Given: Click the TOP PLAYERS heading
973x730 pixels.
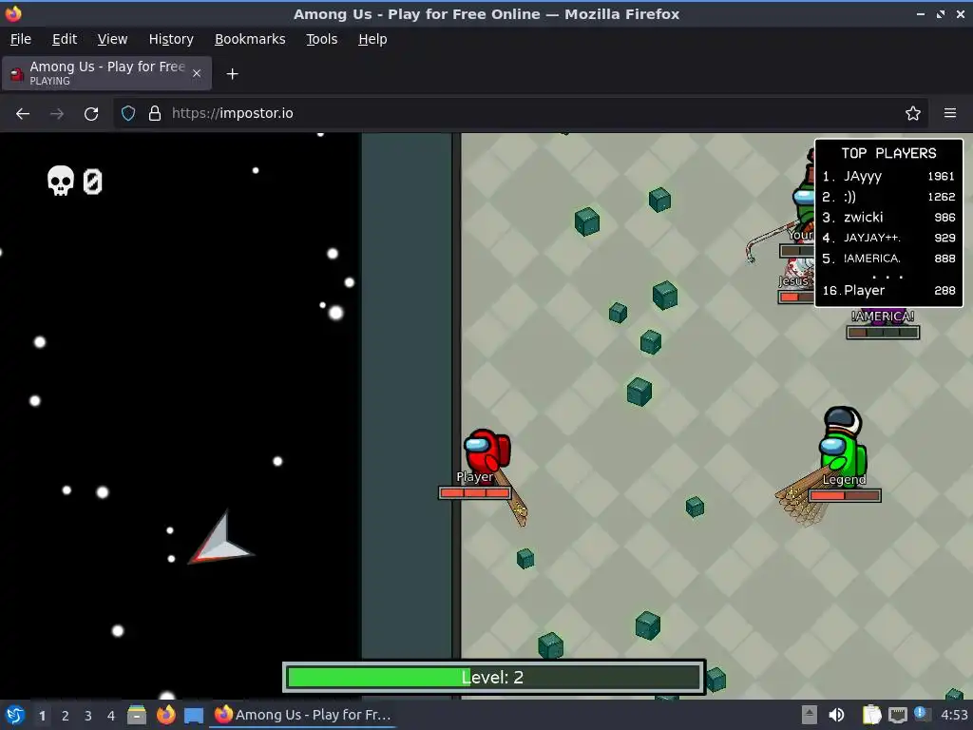Looking at the screenshot, I should (888, 153).
